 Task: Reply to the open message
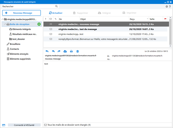tap(47, 51)
